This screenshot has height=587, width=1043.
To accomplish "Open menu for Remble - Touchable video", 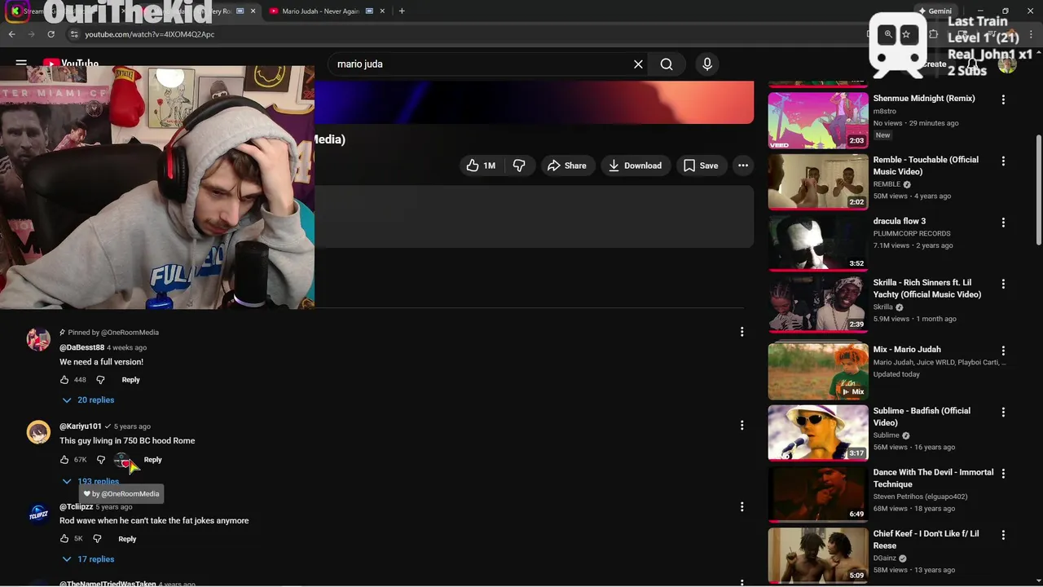I will [x=1003, y=161].
